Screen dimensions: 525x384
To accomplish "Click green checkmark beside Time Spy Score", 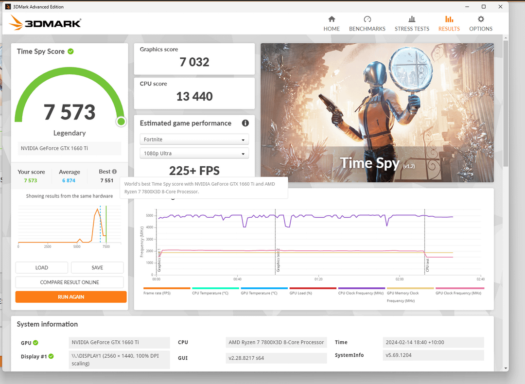I will click(70, 51).
